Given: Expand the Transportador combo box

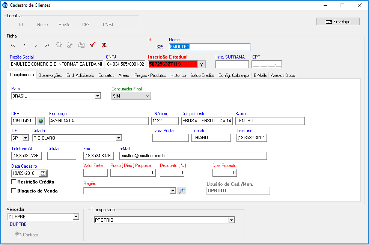Looking at the screenshot, I should tap(231, 220).
